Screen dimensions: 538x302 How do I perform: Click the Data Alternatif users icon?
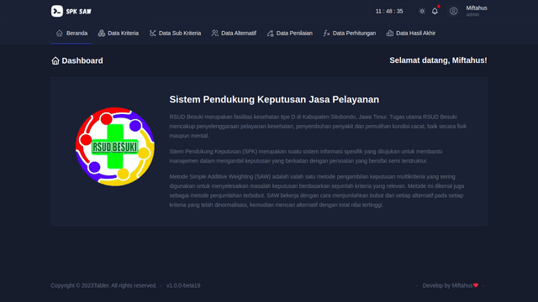(x=215, y=34)
